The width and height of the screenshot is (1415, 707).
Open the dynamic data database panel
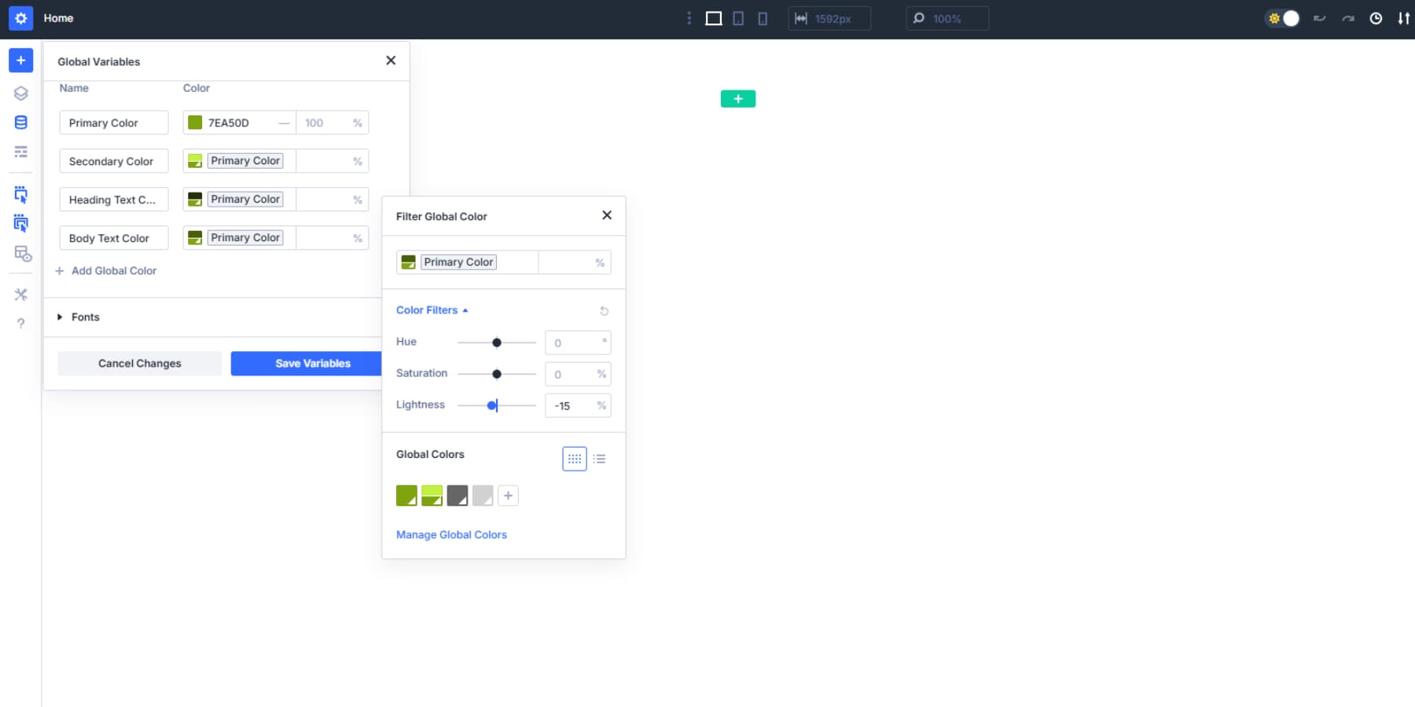(x=20, y=122)
